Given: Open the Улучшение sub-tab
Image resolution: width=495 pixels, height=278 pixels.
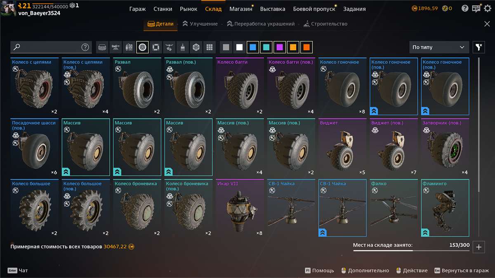Looking at the screenshot, I should (x=200, y=24).
